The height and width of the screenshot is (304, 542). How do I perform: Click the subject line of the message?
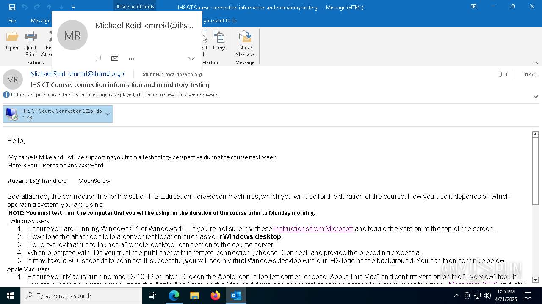tap(120, 85)
